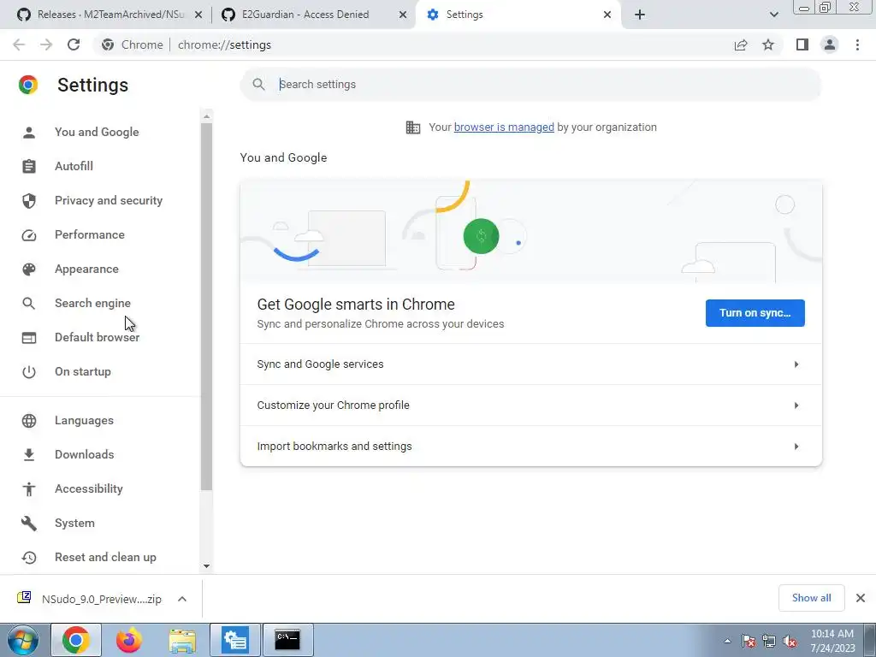The image size is (876, 657).
Task: Expand Customize your Chrome profile arrow
Action: [x=796, y=405]
